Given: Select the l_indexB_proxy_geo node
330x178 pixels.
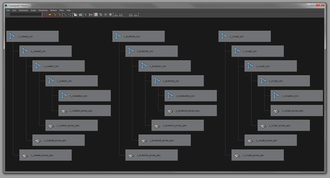Looking at the screenshot, I should pyautogui.click(x=58, y=140).
